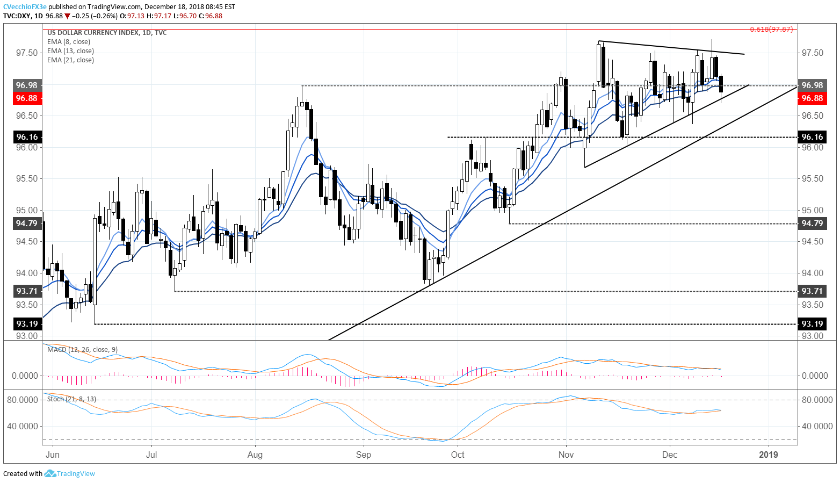
Task: Click the 80.0000 stochastic level on right axis
Action: click(x=817, y=400)
